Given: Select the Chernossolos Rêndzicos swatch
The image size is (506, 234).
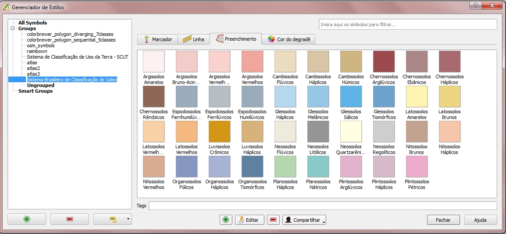Looking at the screenshot, I should tap(153, 97).
